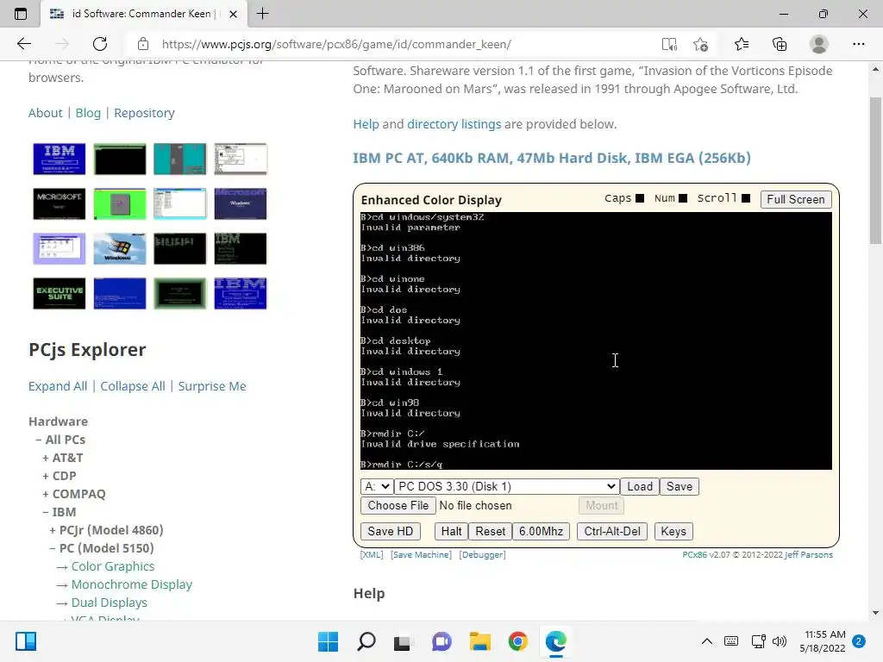Open the Executive Suite thumbnail
This screenshot has height=662, width=883.
click(x=59, y=293)
